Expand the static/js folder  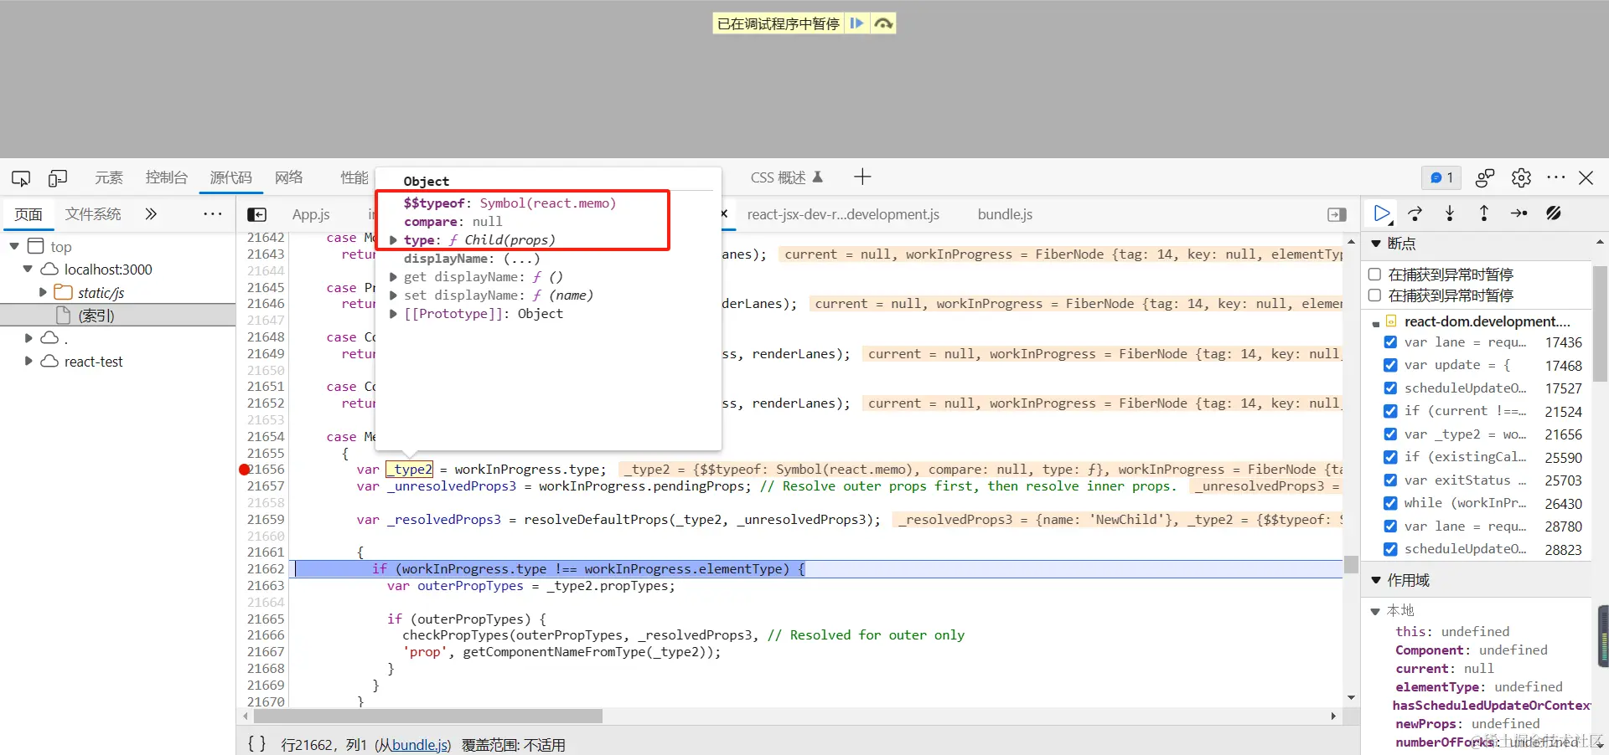pyautogui.click(x=43, y=292)
